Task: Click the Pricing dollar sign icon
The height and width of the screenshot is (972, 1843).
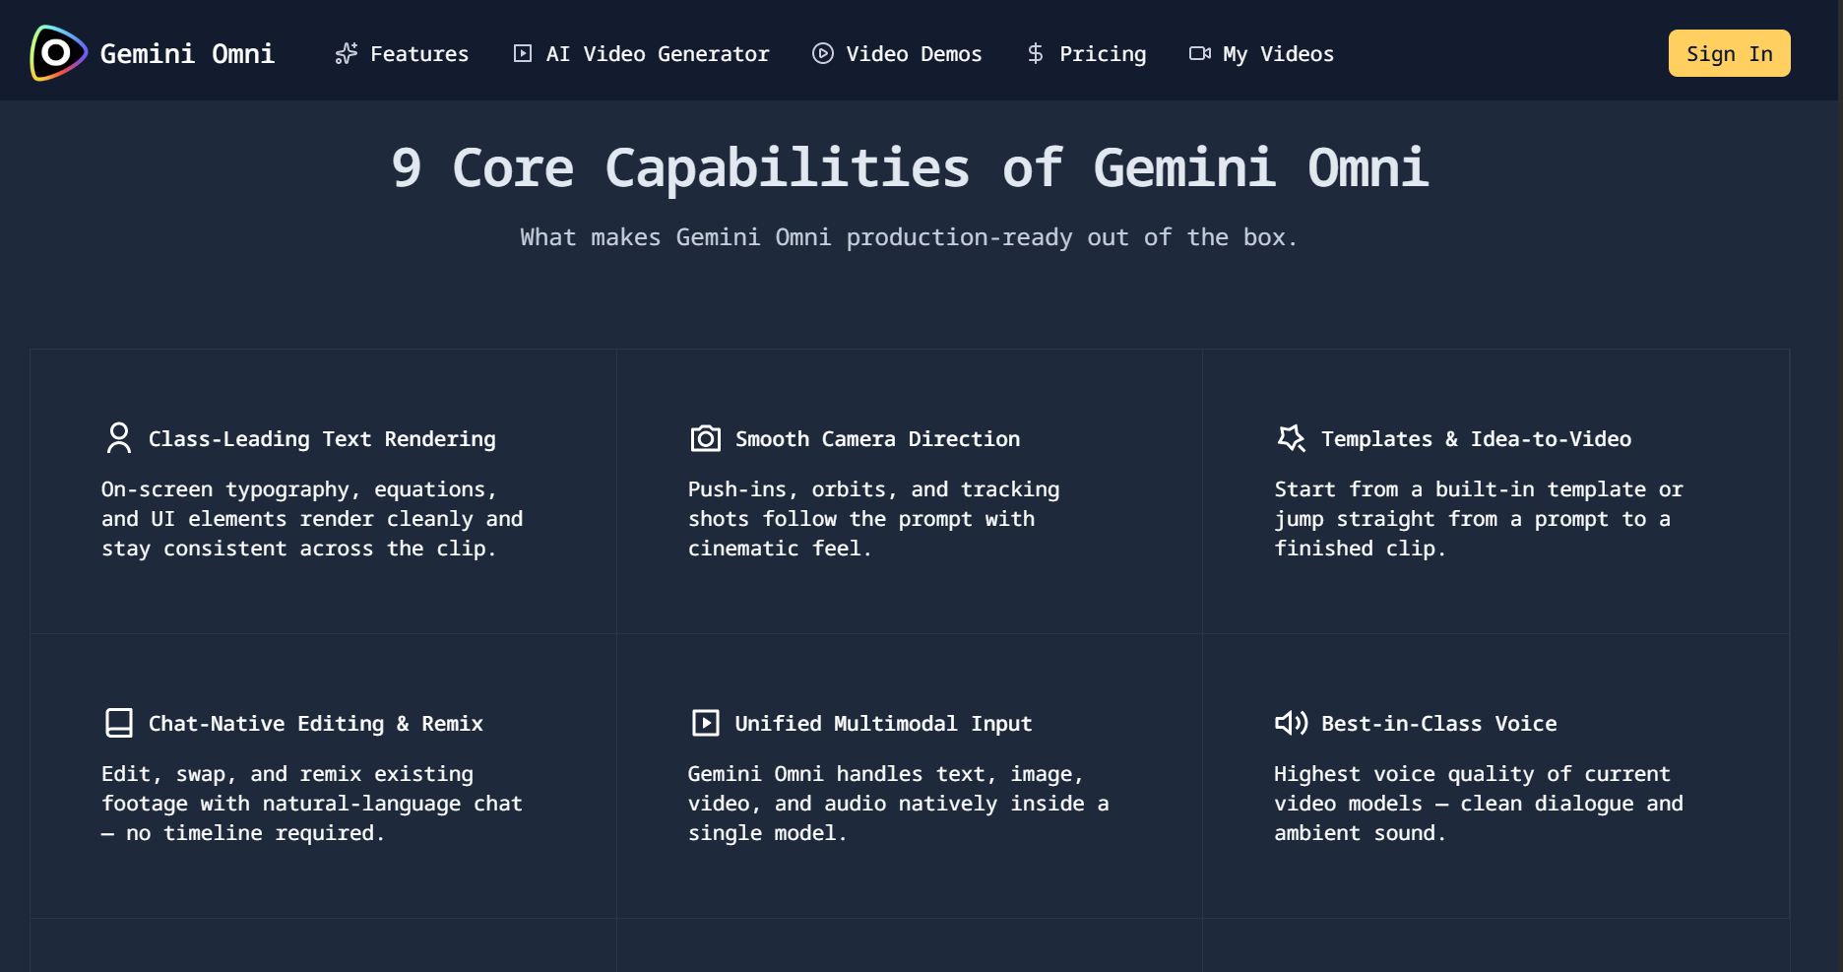Action: [x=1036, y=53]
